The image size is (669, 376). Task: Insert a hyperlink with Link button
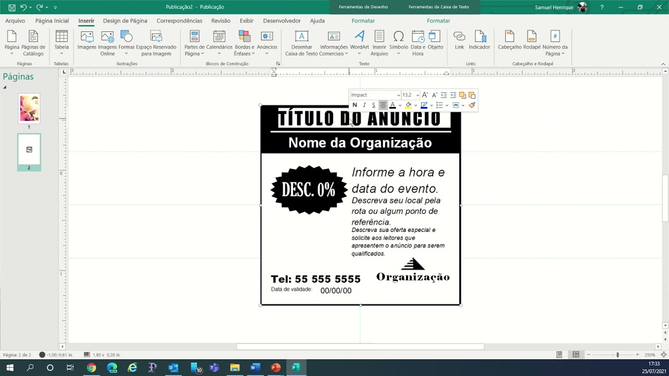pos(459,40)
